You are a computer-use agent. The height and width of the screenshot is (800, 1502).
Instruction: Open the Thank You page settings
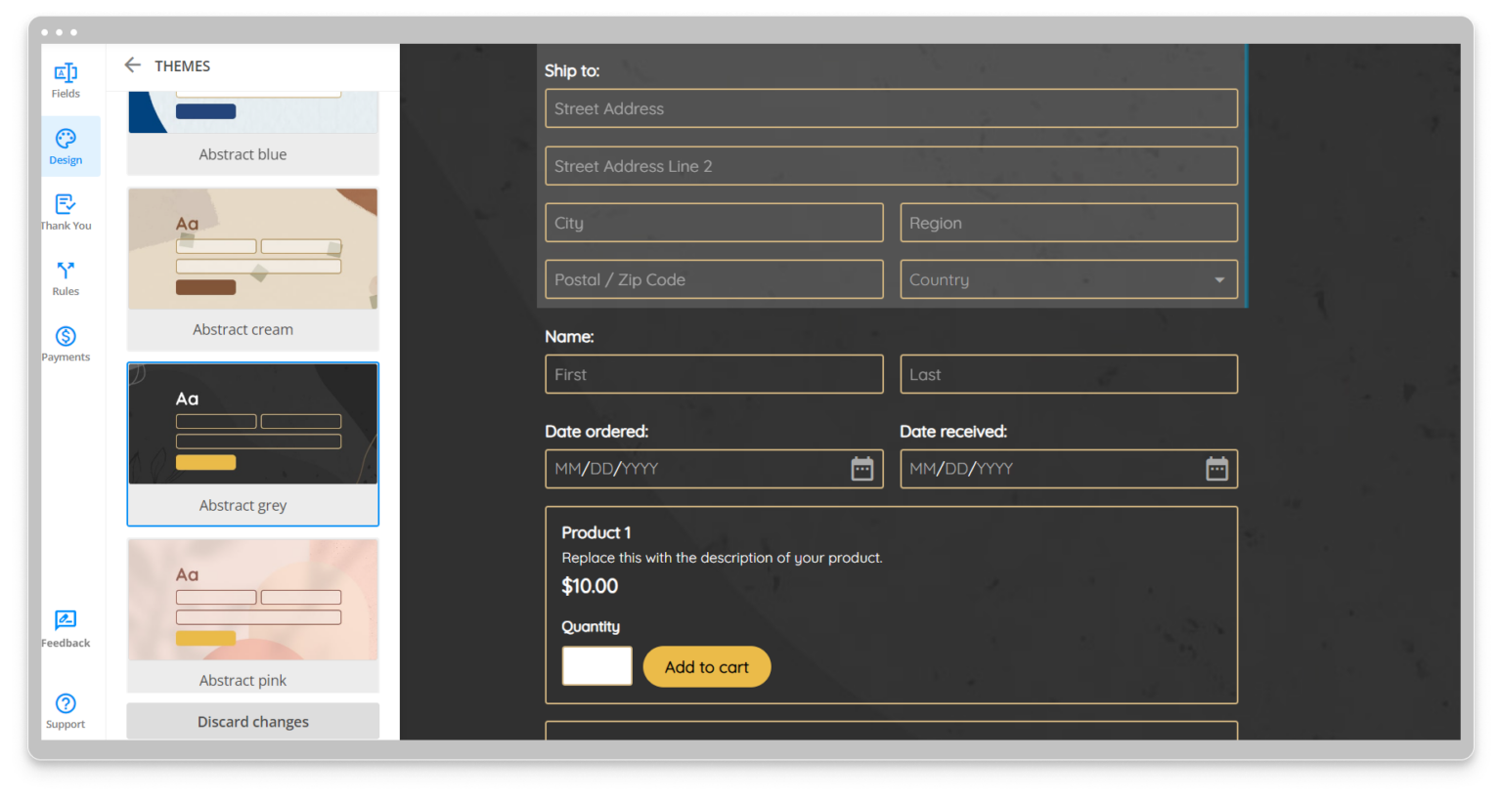(66, 211)
